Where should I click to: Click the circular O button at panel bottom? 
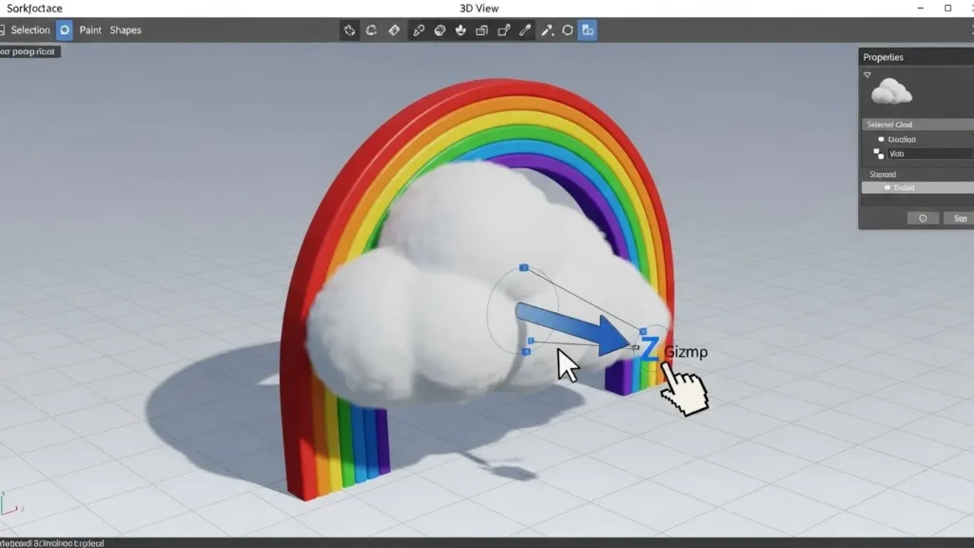[x=922, y=217]
